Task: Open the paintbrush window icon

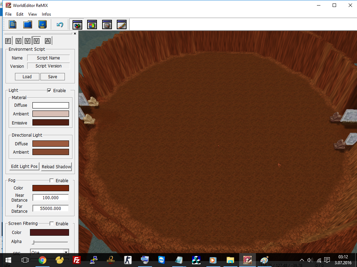Action: pyautogui.click(x=122, y=25)
